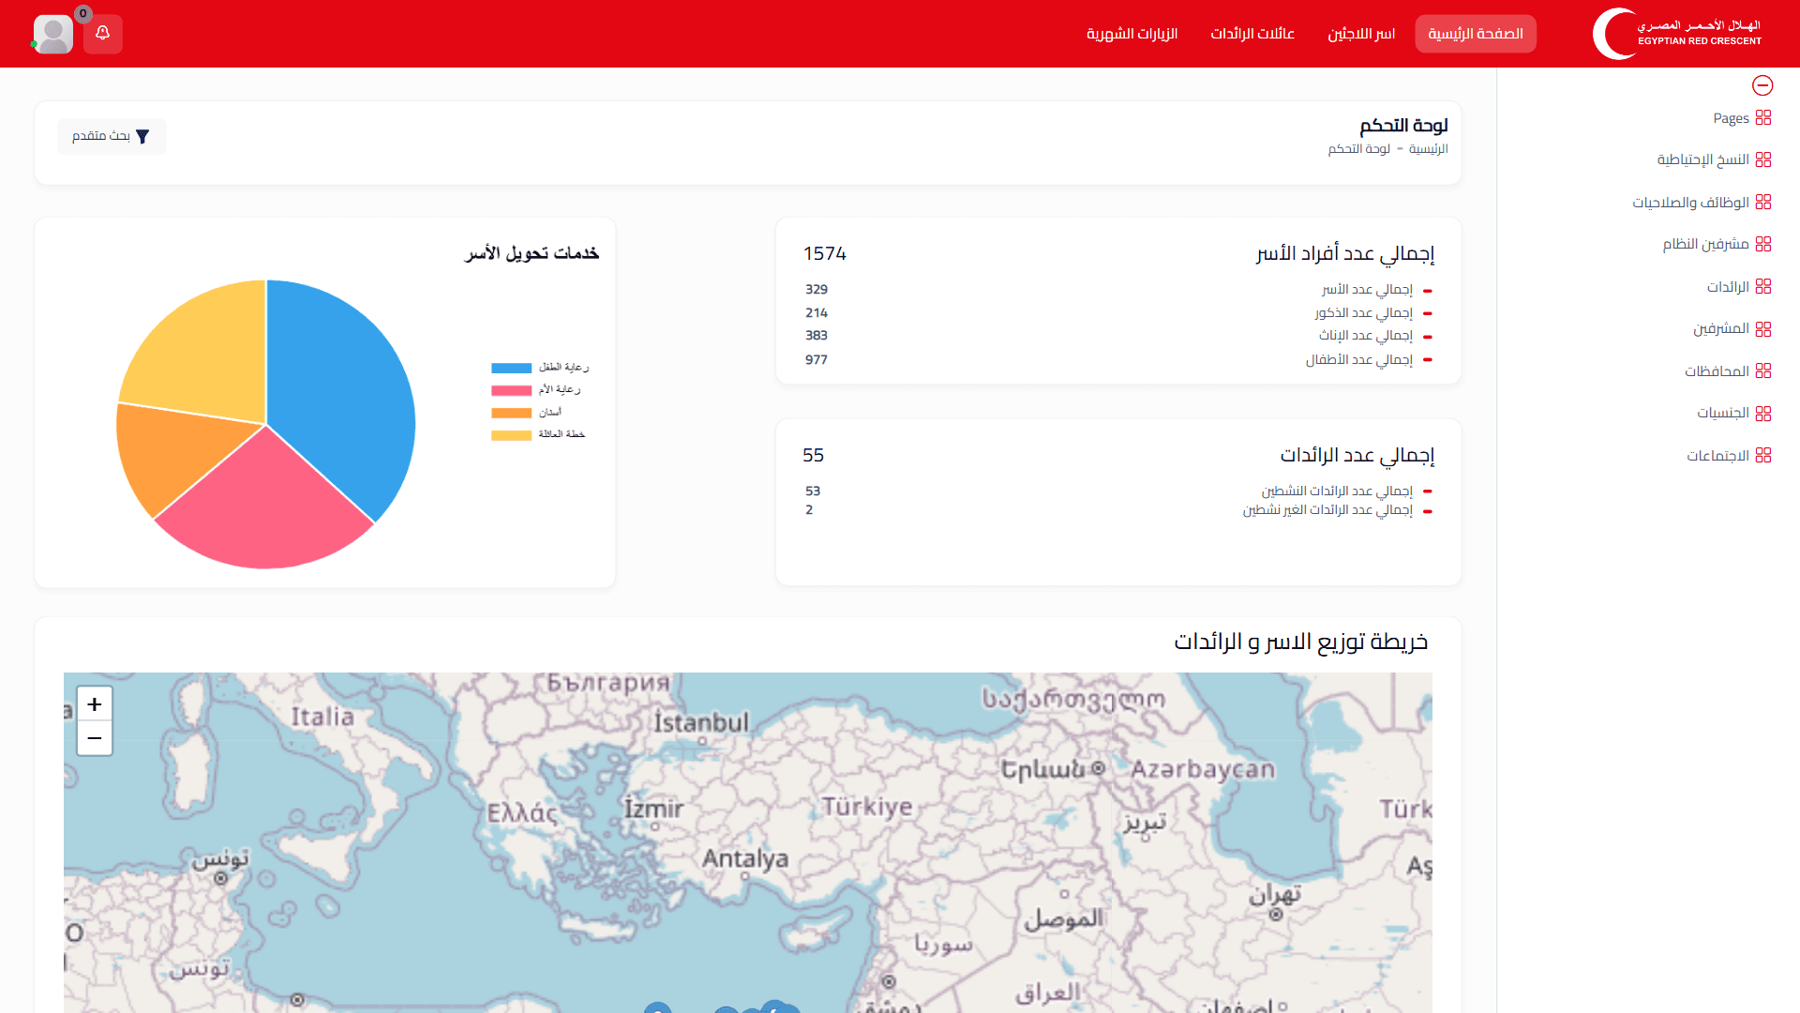
Task: Click the funnel filter icon in بحث متقدم
Action: coord(142,137)
